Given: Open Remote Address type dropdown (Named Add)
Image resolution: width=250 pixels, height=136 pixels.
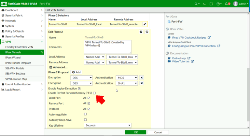Looking at the screenshot, I should tap(94, 63).
